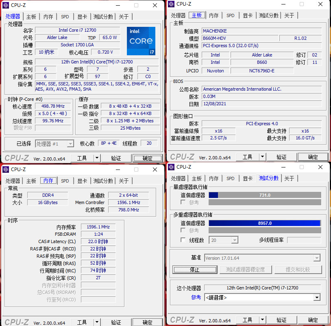Click the CAS# Latency value 22.0 时钟
This screenshot has height=326, width=331.
click(98, 241)
